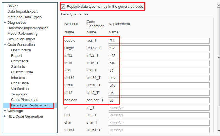220x136 pixels.
Task: Select Code Placement subpage
Action: (x=24, y=100)
